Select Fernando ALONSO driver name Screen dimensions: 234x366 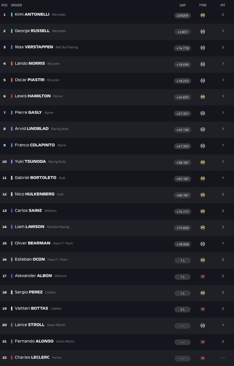click(34, 341)
